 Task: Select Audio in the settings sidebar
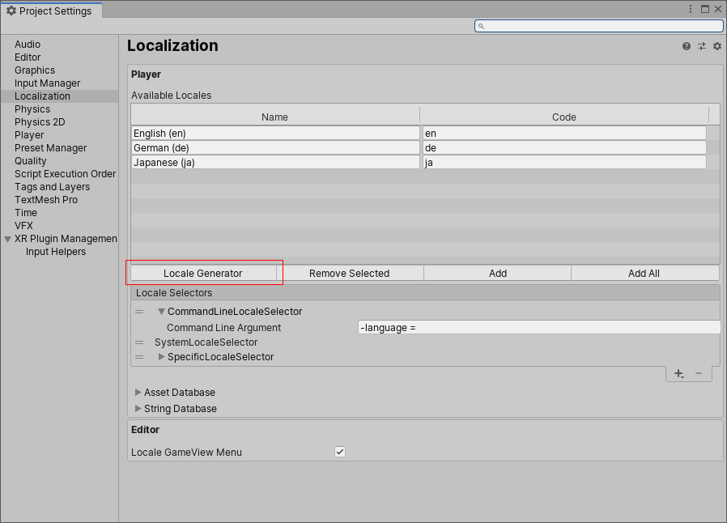click(x=28, y=44)
